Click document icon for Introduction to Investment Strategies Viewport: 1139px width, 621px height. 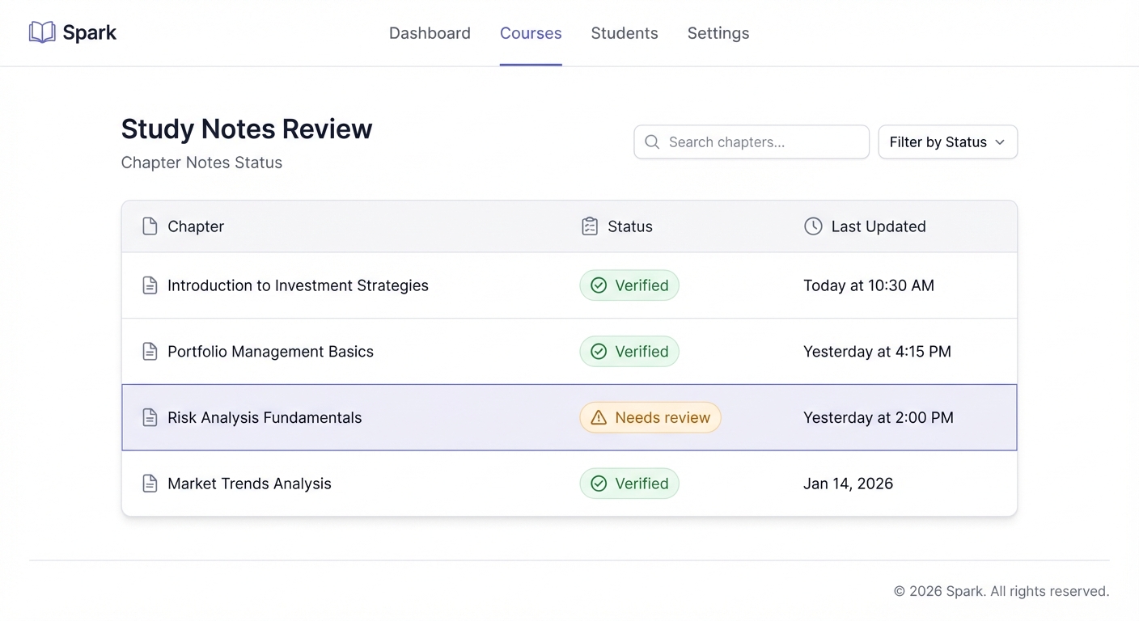(x=150, y=285)
